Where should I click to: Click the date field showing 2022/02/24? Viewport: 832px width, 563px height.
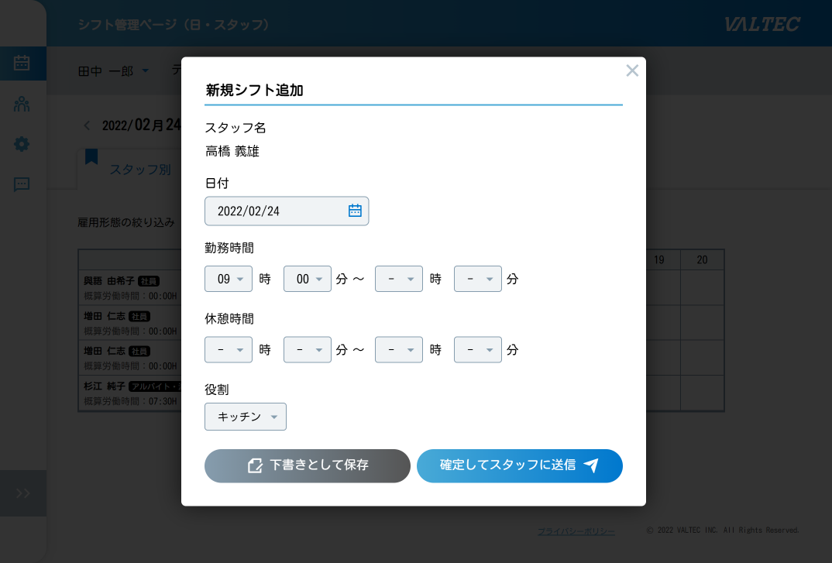tap(275, 211)
